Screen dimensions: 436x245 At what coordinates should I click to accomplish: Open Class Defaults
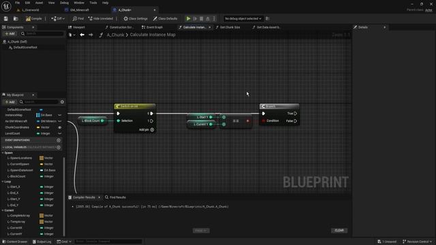click(165, 18)
